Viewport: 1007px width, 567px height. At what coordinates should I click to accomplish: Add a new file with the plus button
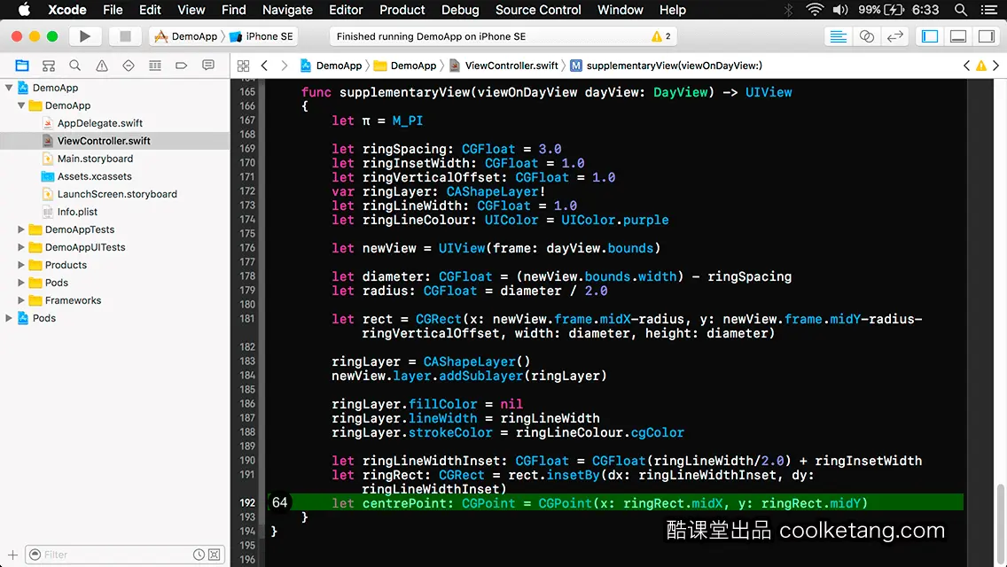pos(12,555)
